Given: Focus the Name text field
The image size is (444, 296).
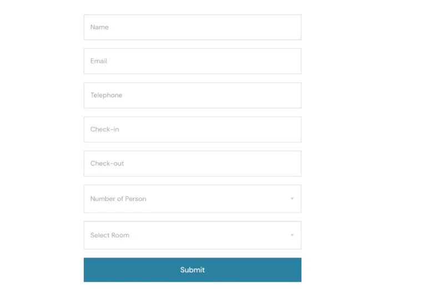Looking at the screenshot, I should click(x=192, y=27).
